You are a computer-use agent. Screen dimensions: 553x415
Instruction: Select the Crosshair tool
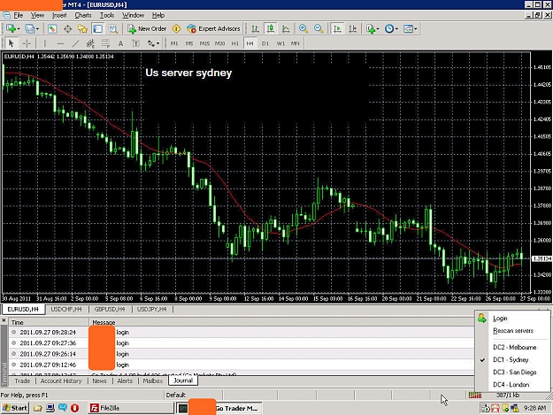point(27,43)
